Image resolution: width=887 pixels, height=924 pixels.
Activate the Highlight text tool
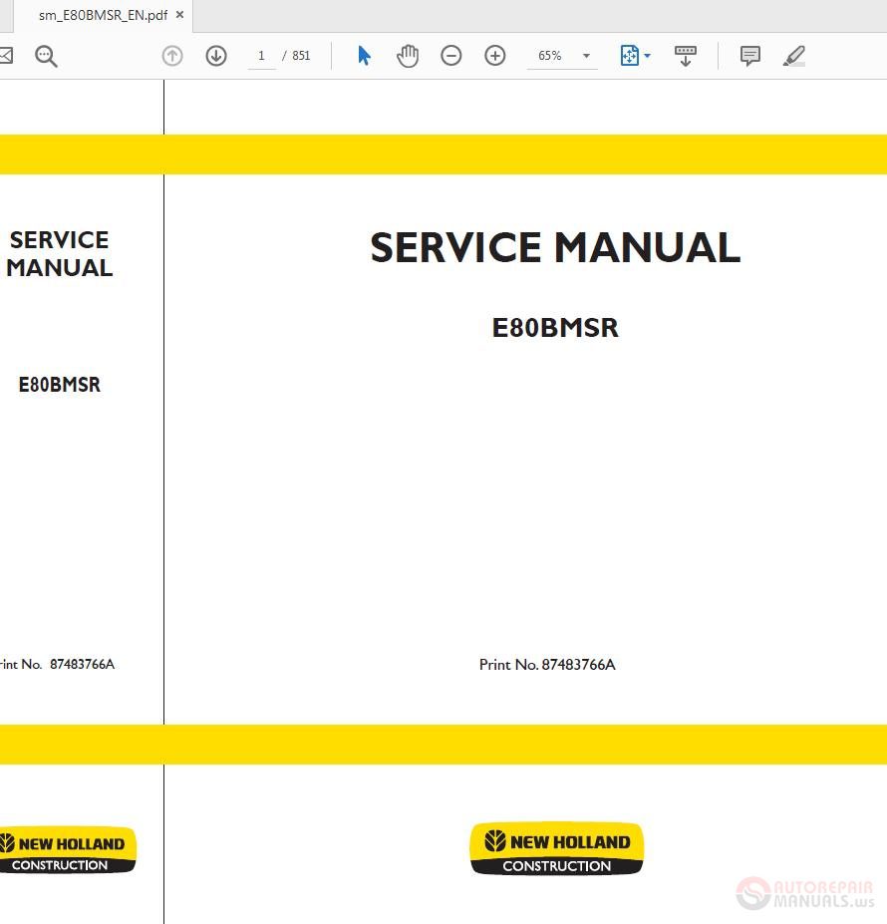(793, 56)
